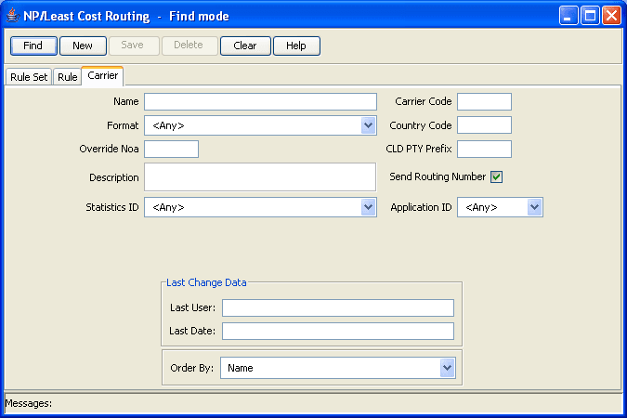Click the Messages label in status bar
The width and height of the screenshot is (627, 418).
click(29, 403)
